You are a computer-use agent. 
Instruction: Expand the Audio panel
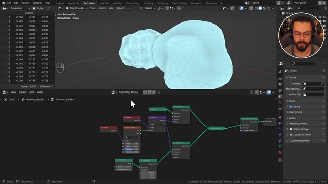305,118
